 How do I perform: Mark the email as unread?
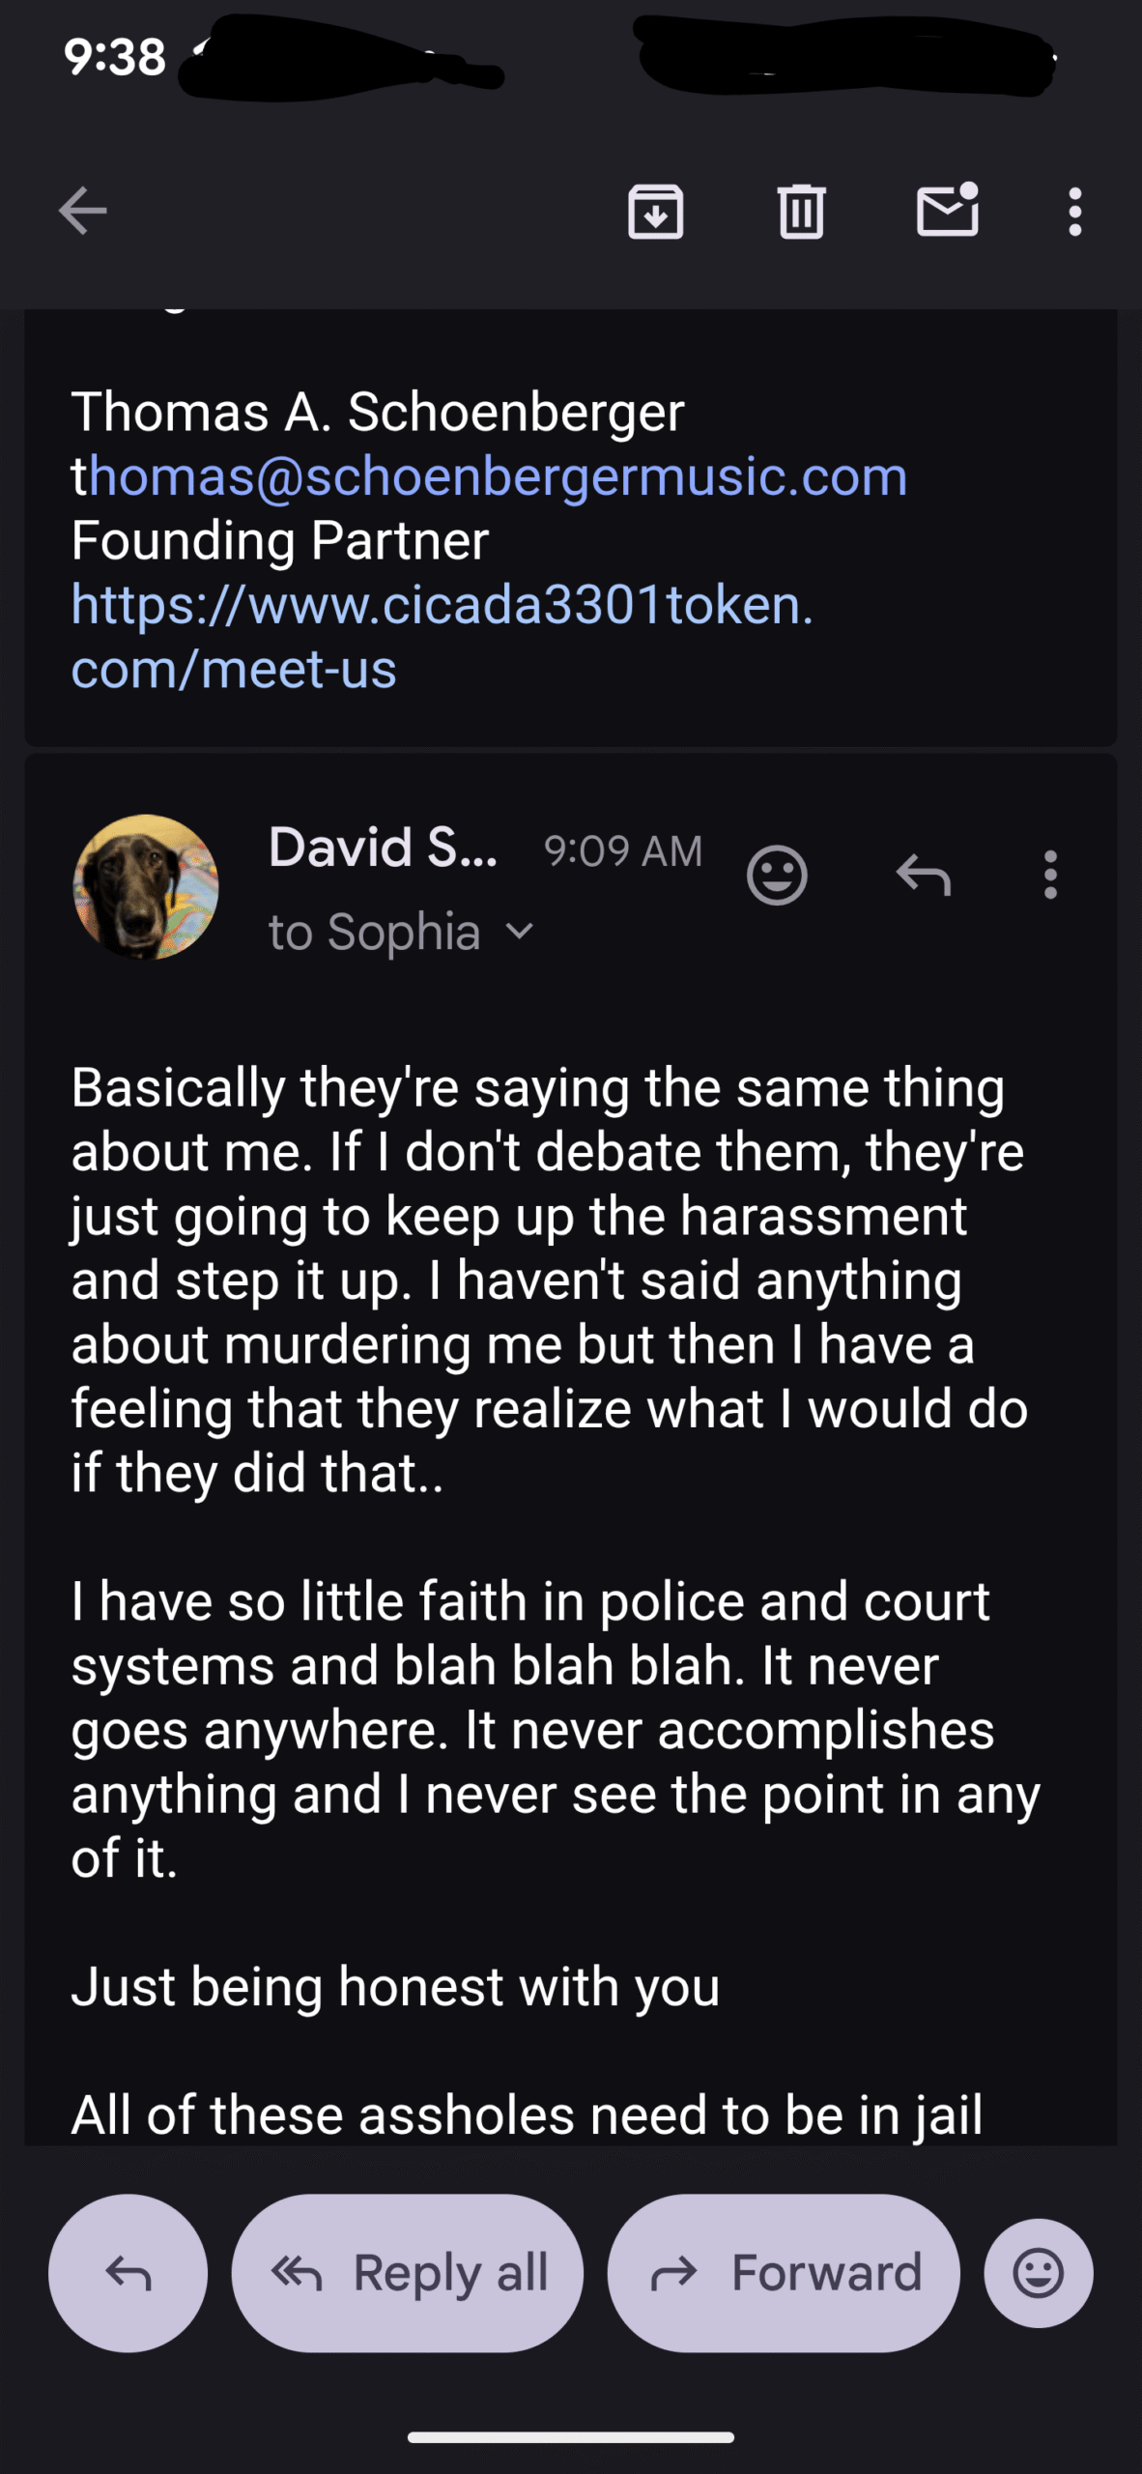point(948,210)
